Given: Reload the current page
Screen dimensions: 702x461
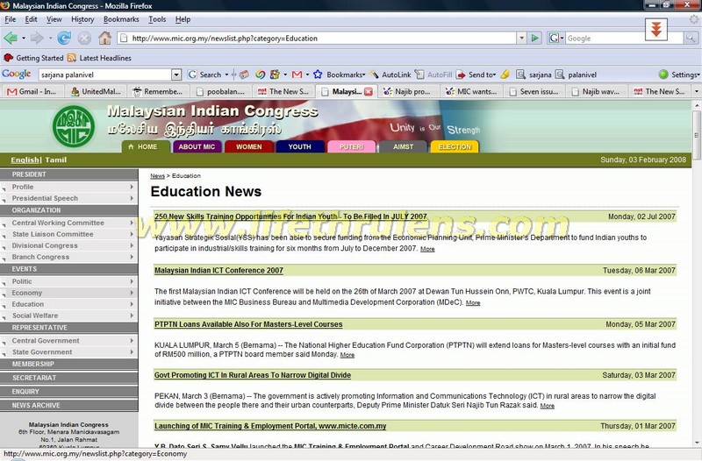Looking at the screenshot, I should [64, 39].
